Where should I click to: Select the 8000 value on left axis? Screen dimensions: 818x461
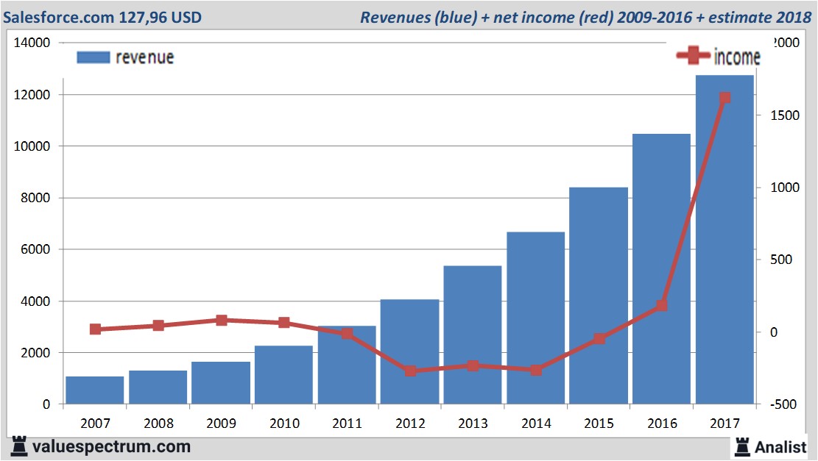(x=35, y=198)
